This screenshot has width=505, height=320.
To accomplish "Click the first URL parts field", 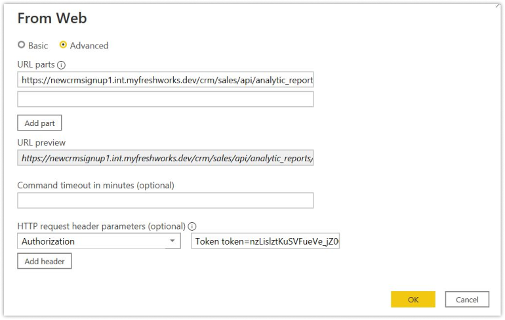I will pyautogui.click(x=165, y=79).
